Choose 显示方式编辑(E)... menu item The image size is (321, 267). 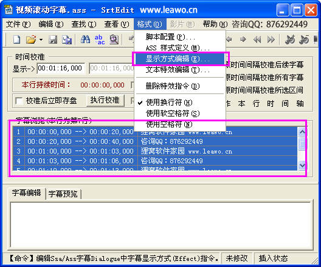180,59
